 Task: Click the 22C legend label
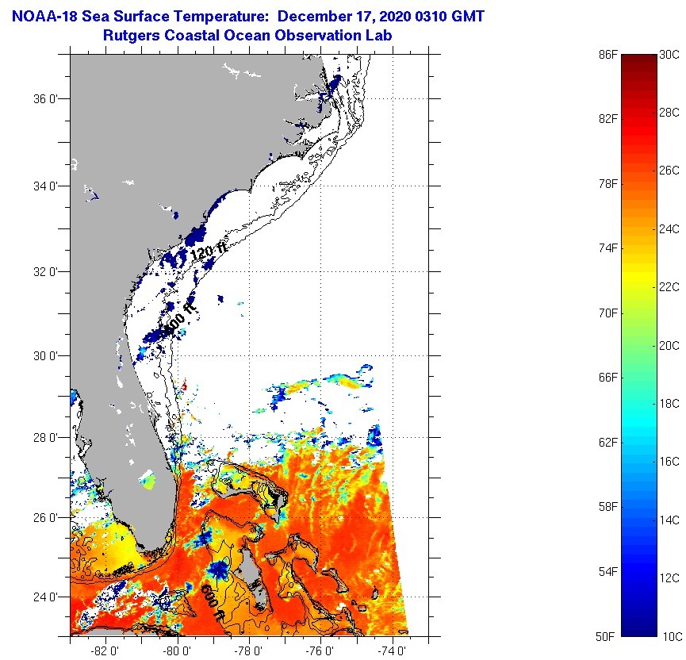(x=669, y=287)
